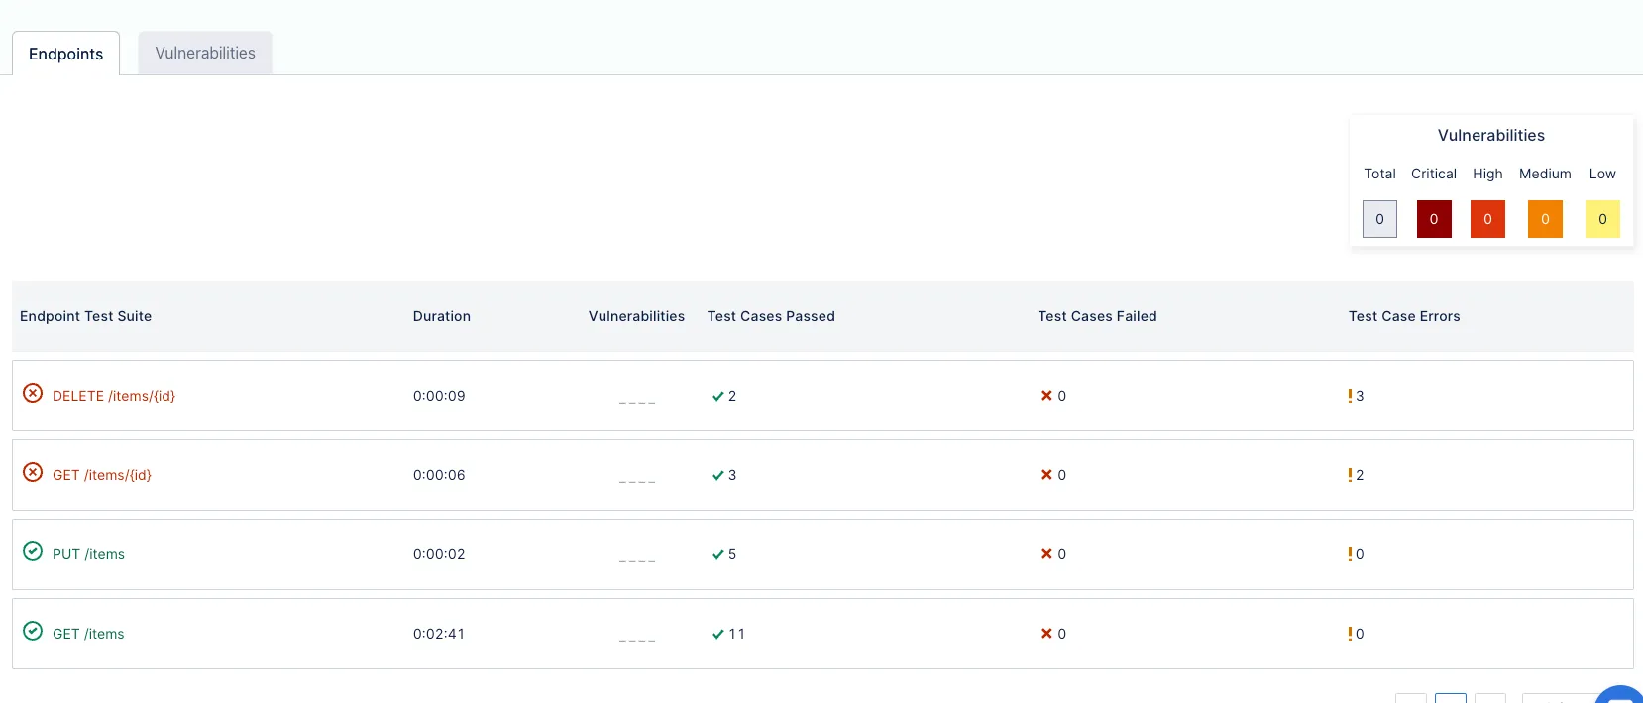The width and height of the screenshot is (1643, 703).
Task: Click the Vulnerabilities summary card title
Action: (1491, 135)
